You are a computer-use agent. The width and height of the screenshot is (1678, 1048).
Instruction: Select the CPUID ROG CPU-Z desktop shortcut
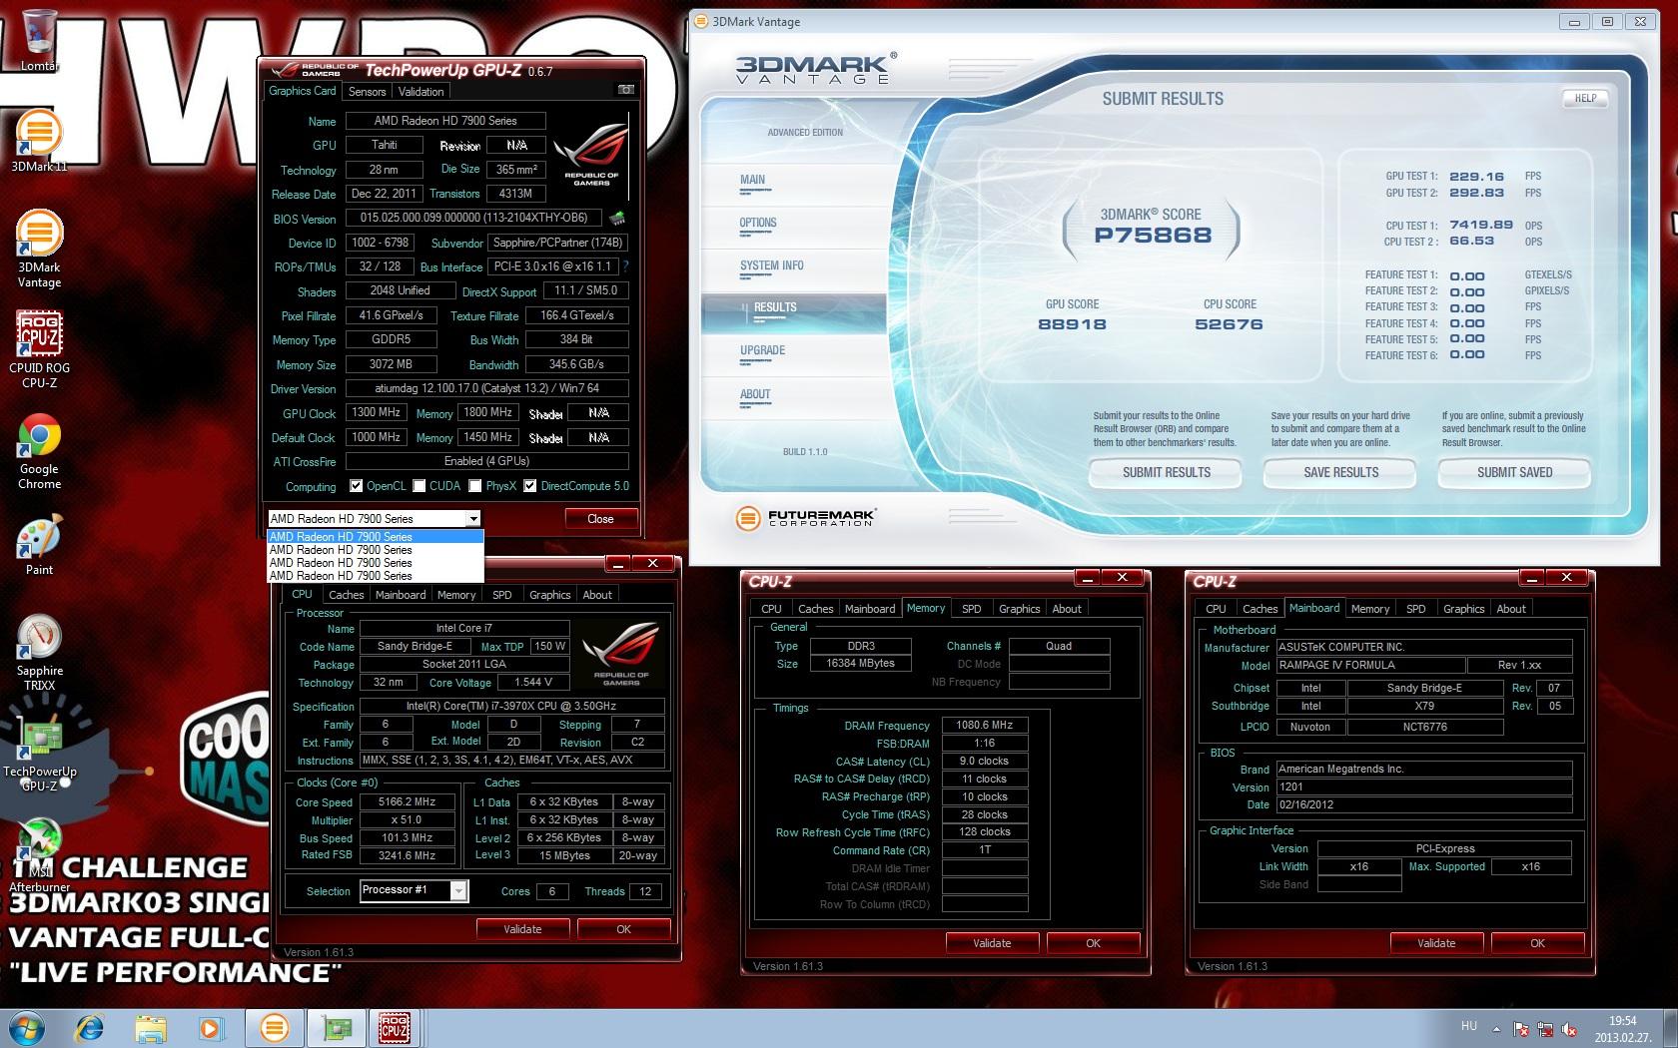point(39,349)
